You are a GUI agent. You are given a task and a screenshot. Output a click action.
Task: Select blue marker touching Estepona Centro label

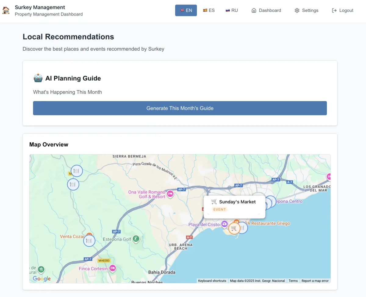coord(271,201)
